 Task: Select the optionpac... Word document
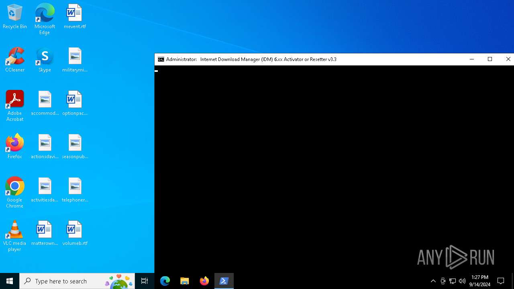click(x=75, y=104)
